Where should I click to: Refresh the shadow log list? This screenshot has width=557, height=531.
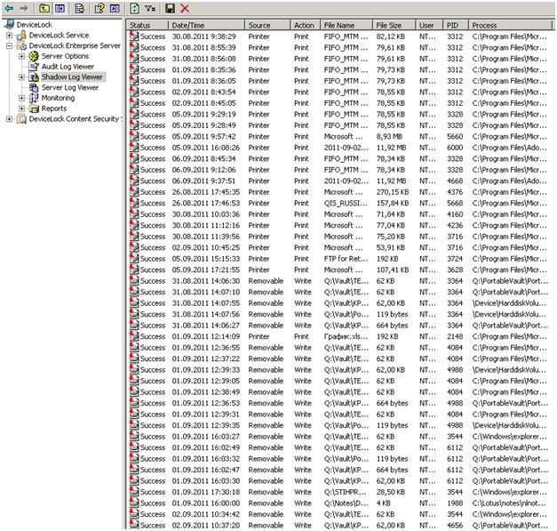(x=134, y=8)
